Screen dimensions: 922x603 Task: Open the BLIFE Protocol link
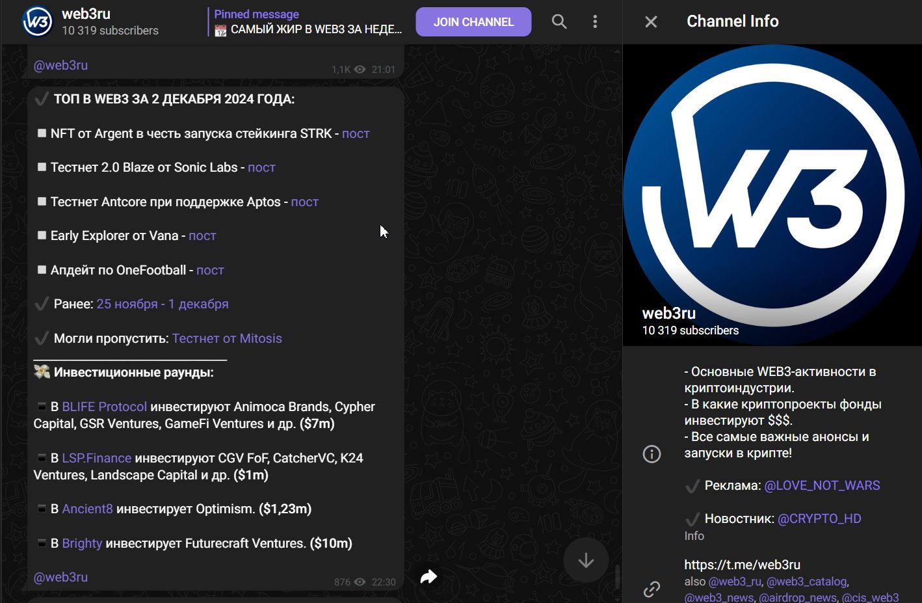coord(105,407)
